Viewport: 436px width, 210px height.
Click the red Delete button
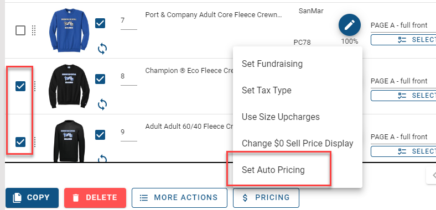(95, 198)
